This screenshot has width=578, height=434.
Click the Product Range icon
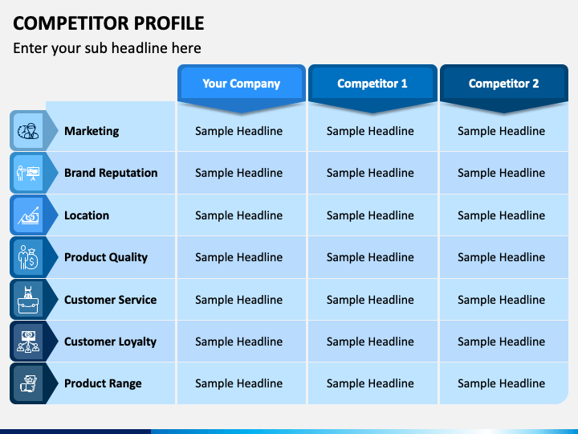click(28, 383)
